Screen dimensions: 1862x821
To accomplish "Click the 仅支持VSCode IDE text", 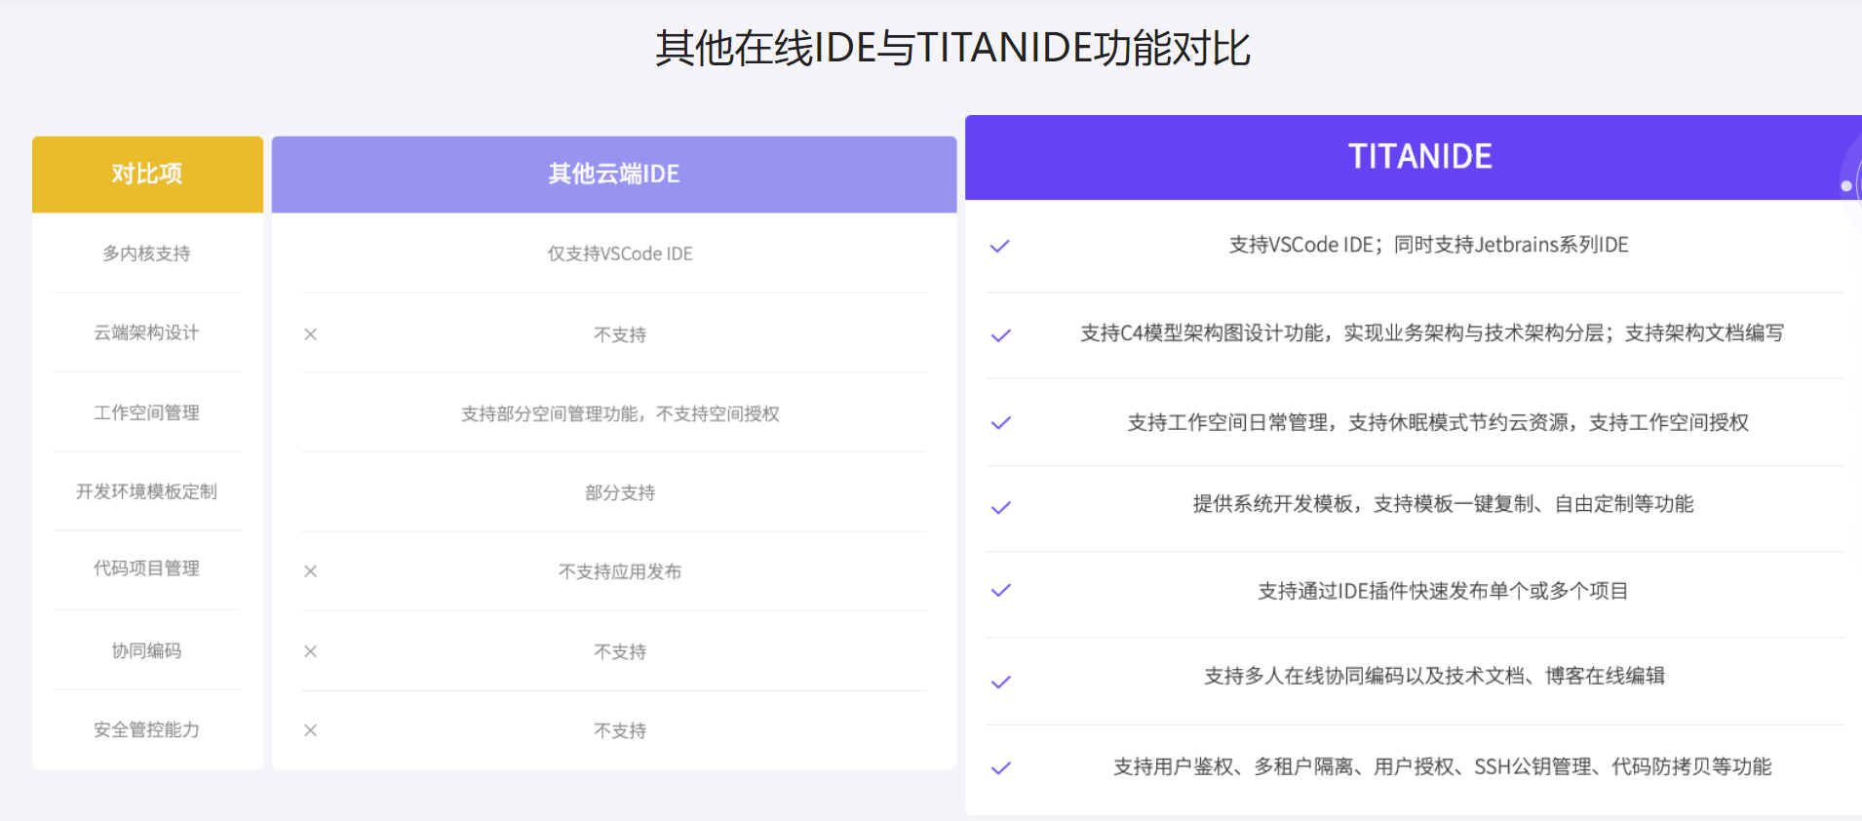I will tap(620, 254).
